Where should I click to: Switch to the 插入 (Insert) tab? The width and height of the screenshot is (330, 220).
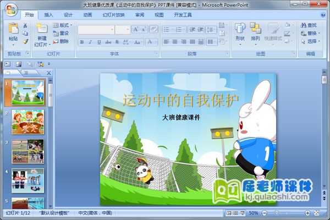[49, 15]
